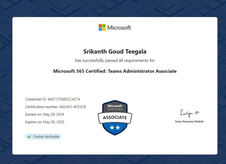
Task: Click the Earned on May 29, 2024 line
Action: point(45,114)
